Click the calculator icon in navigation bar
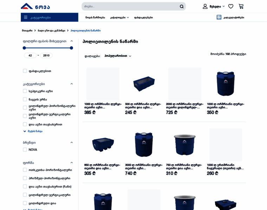The image size is (267, 210). click(219, 17)
